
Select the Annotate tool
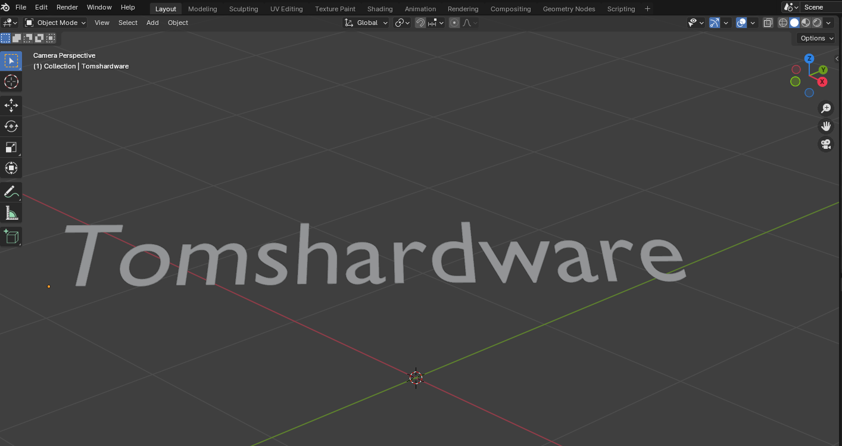(11, 192)
